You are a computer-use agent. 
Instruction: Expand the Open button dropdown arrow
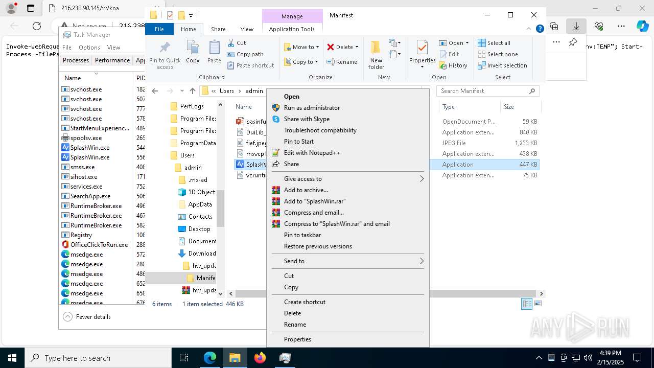tap(467, 43)
